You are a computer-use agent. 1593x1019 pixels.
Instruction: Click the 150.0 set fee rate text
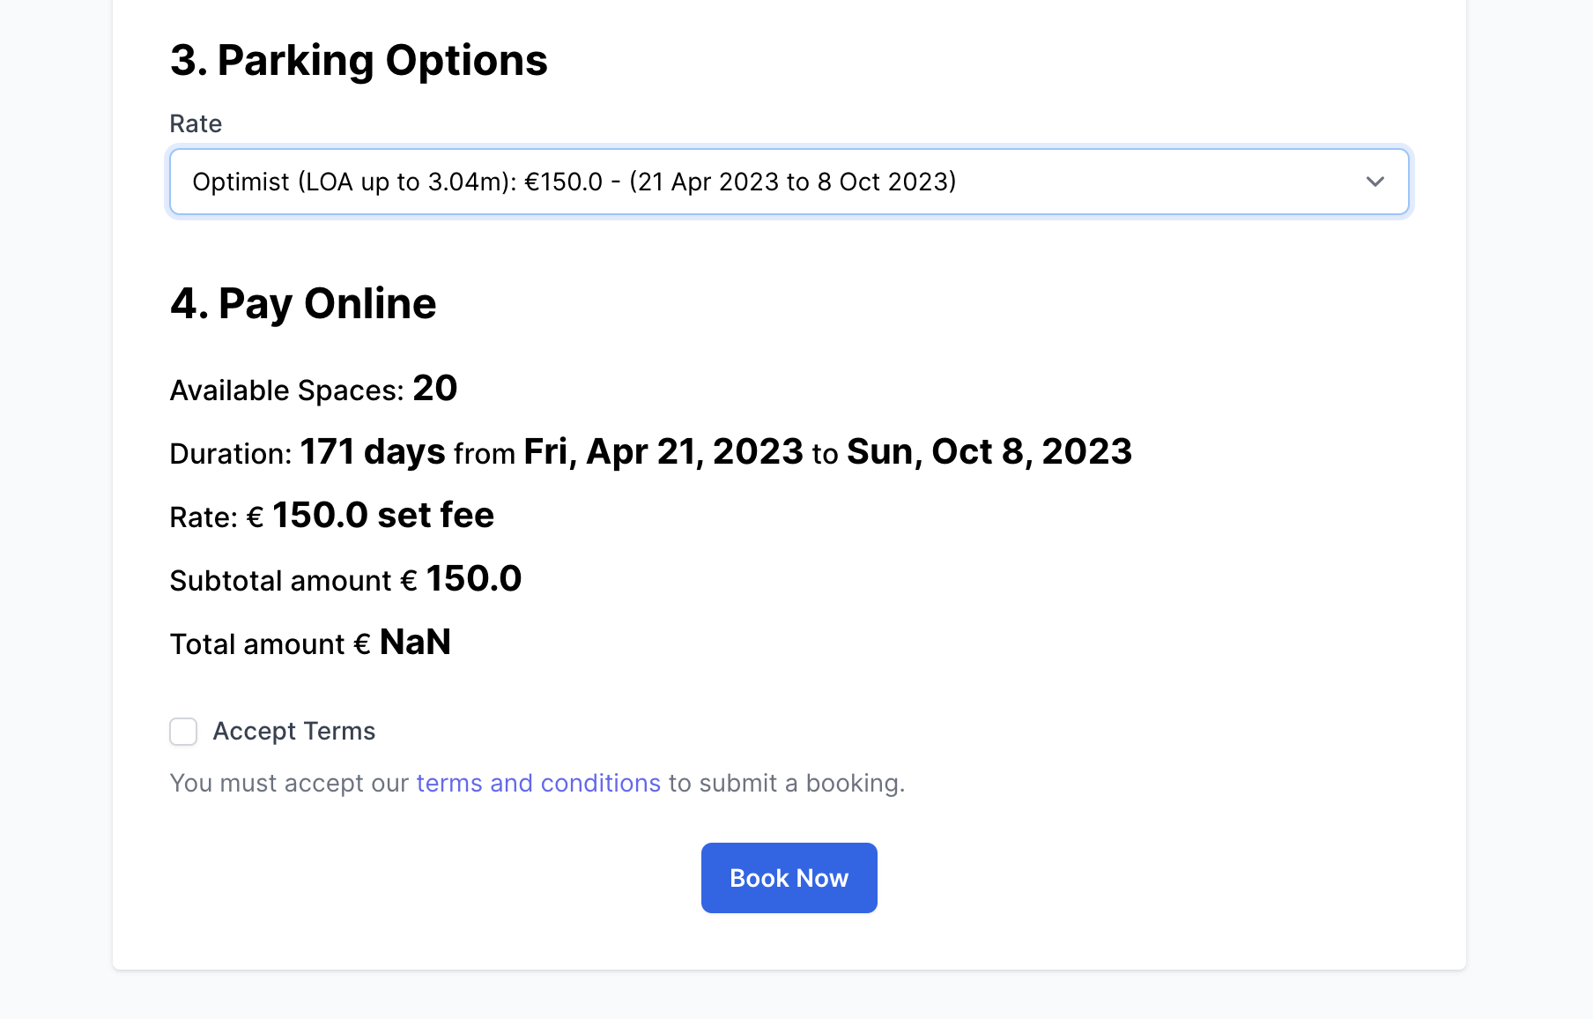(x=383, y=516)
